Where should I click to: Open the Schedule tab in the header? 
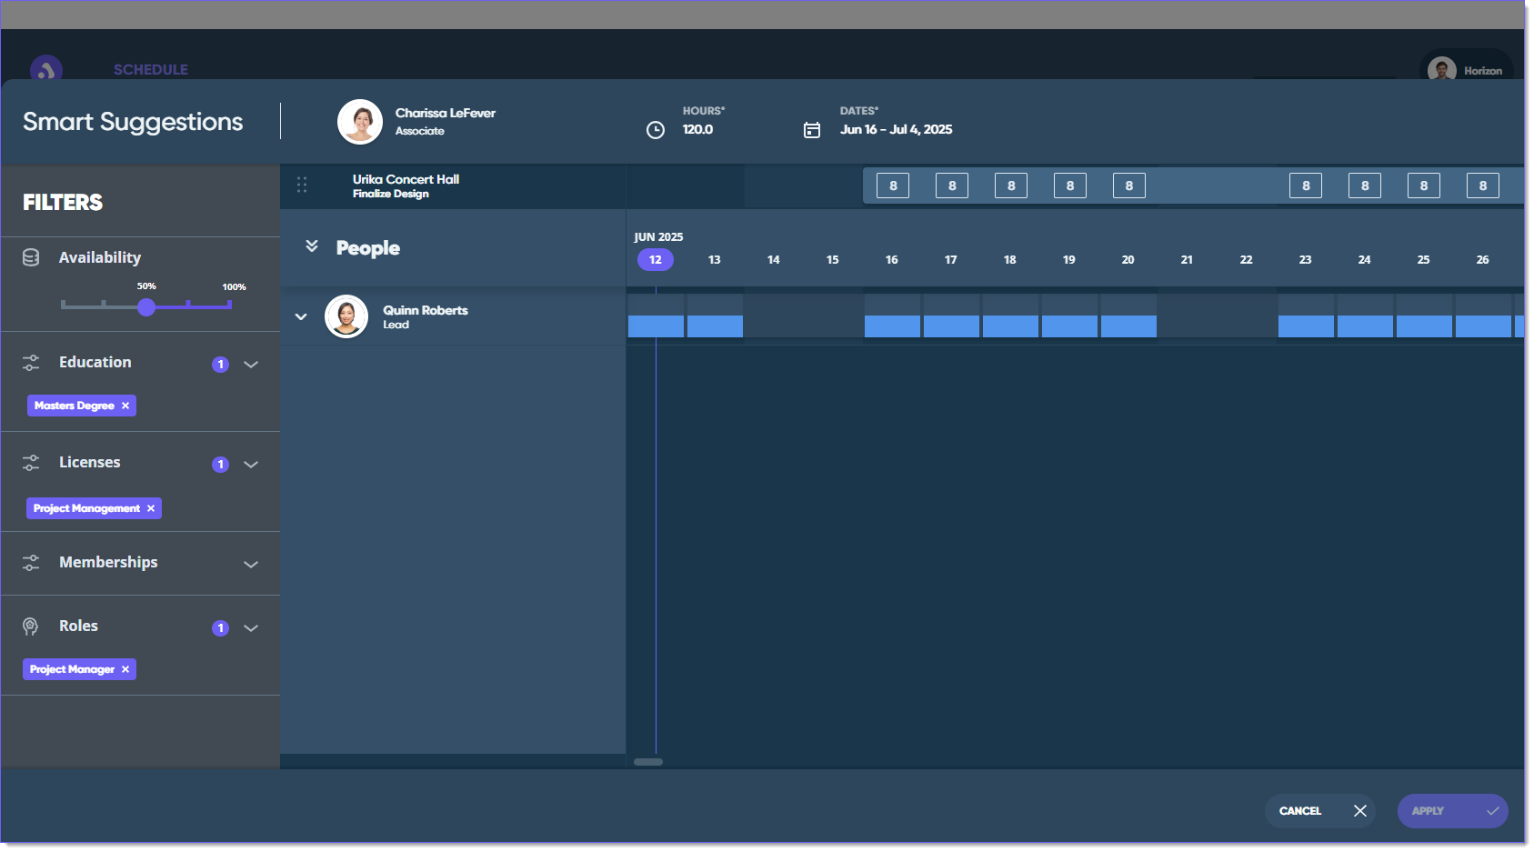coord(151,69)
